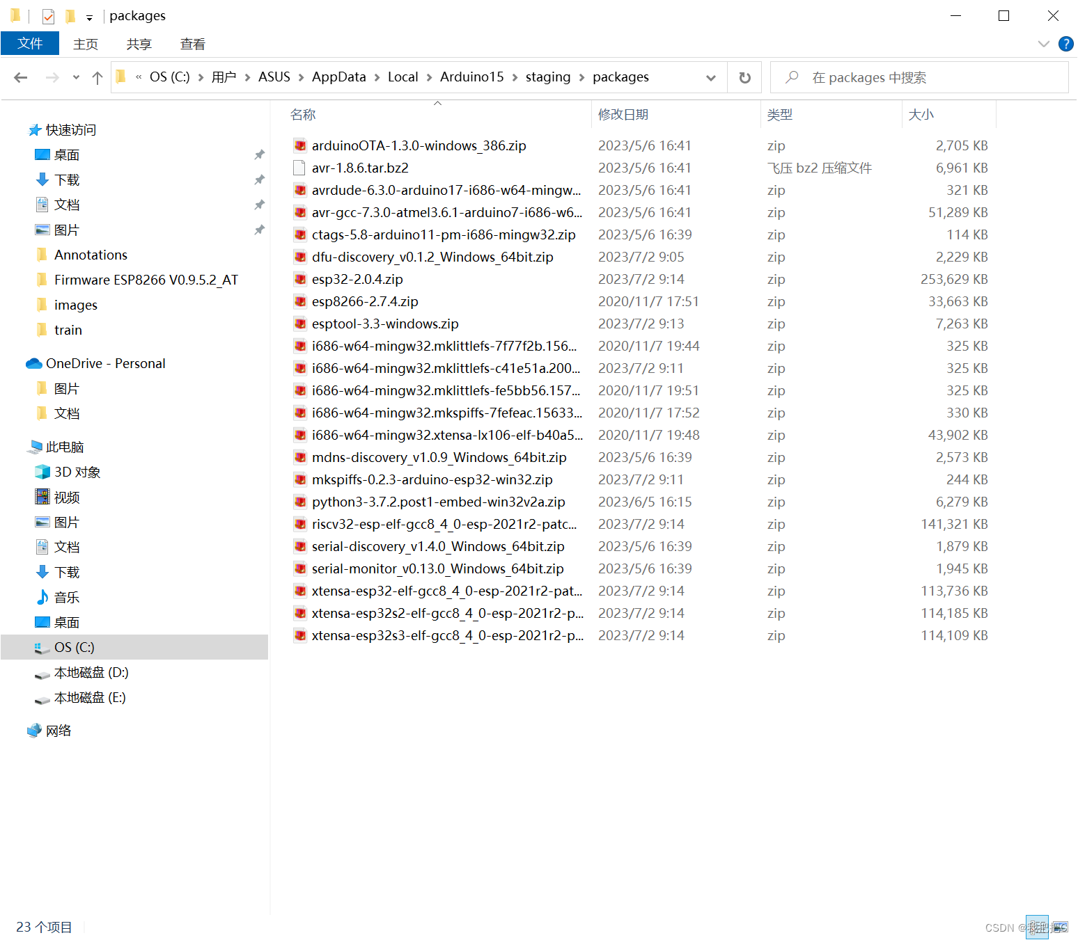Select xtensa-esp32s2-elf-gcc8 file name
This screenshot has height=940, width=1078.
click(448, 613)
